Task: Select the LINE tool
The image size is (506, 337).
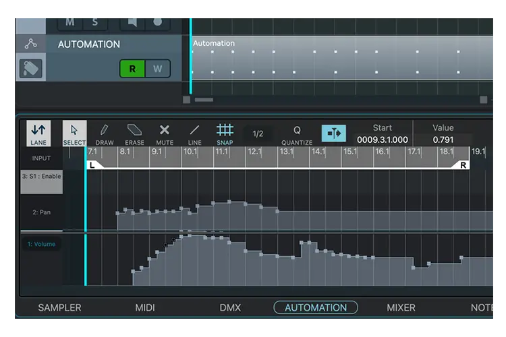Action: coord(194,135)
